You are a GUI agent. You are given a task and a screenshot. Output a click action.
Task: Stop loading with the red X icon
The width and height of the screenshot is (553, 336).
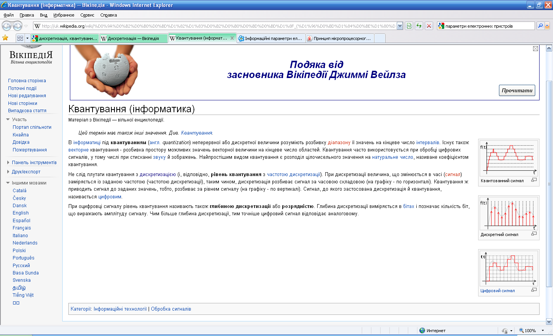pyautogui.click(x=429, y=26)
